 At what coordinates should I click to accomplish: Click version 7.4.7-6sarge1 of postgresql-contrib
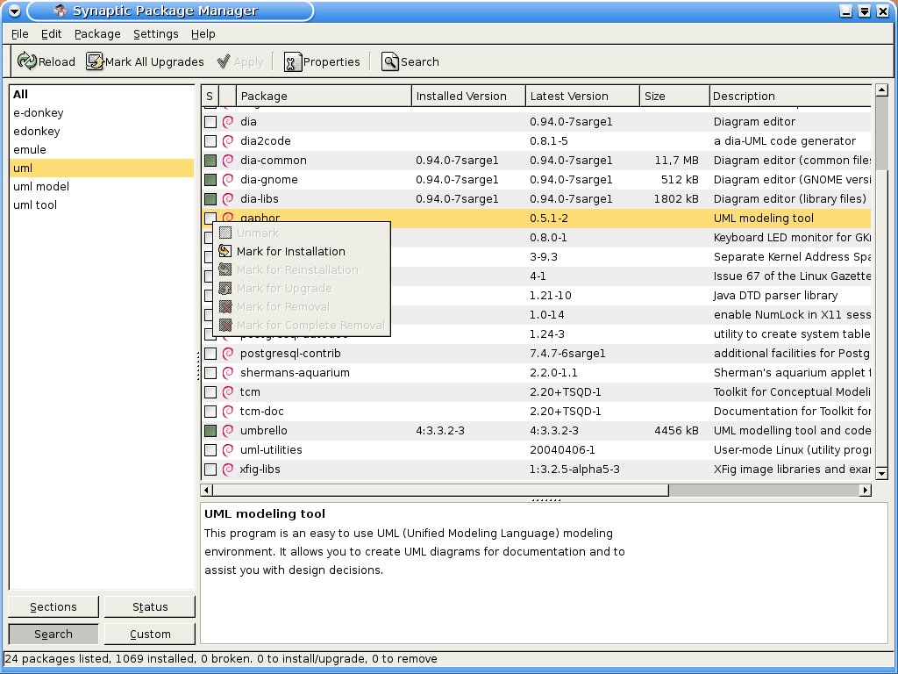coord(567,354)
